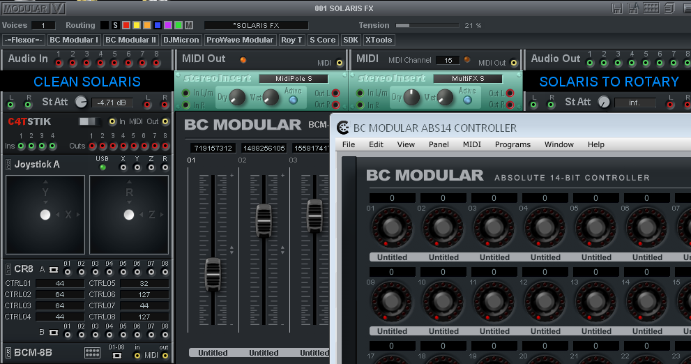This screenshot has height=364, width=691.
Task: Toggle Active button on MidiPole S insert
Action: tap(293, 100)
